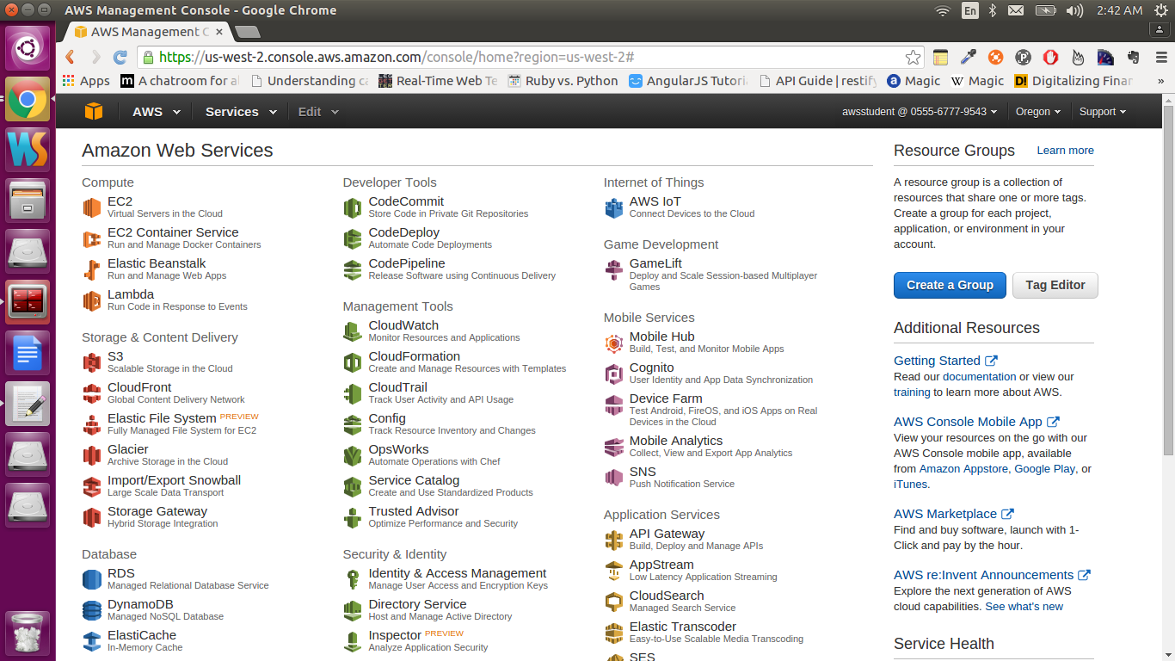
Task: Open the Tag Editor
Action: pyautogui.click(x=1055, y=285)
